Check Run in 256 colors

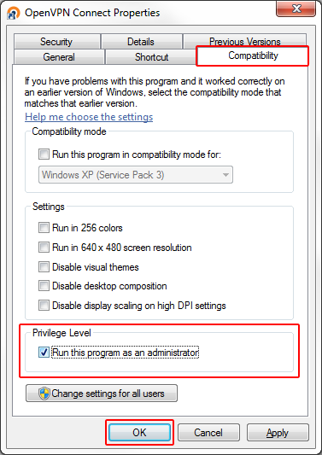click(44, 228)
